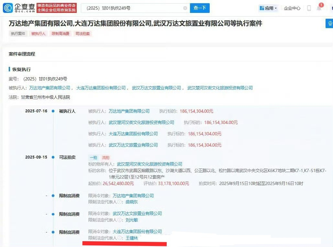
Task: Click the mobile phone app icon in header
Action: [309, 8]
